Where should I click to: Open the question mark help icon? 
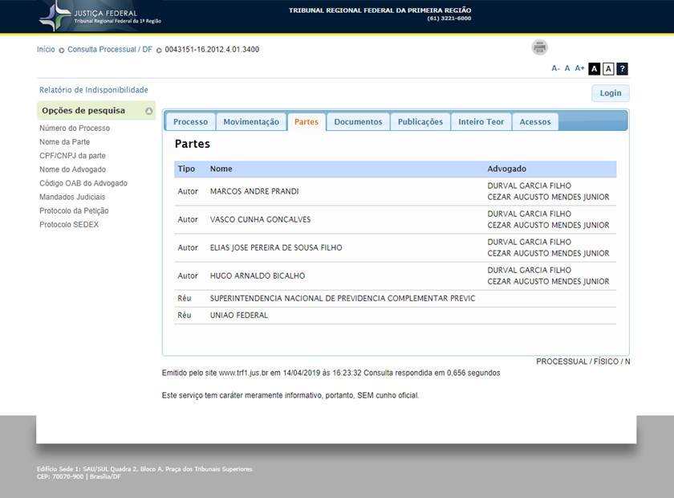click(x=622, y=68)
